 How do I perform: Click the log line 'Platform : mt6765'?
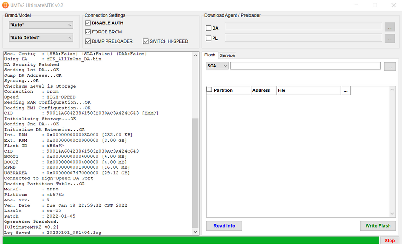click(x=34, y=195)
